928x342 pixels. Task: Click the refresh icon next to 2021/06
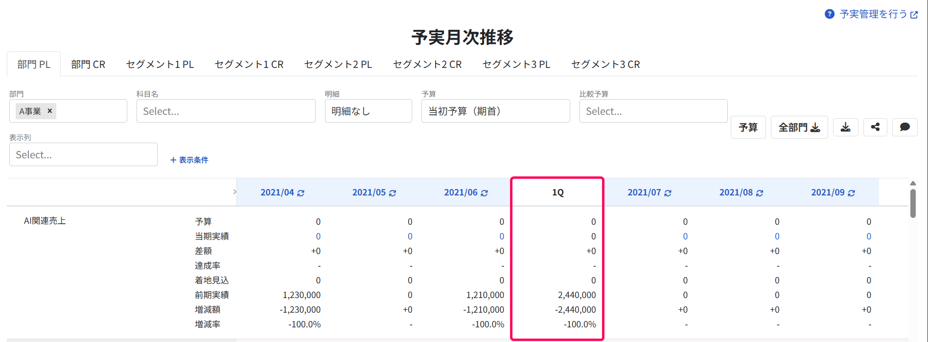(x=484, y=193)
